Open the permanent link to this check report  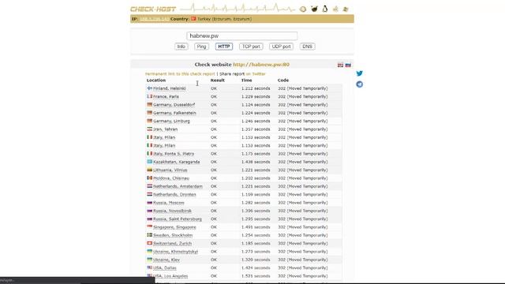(180, 73)
